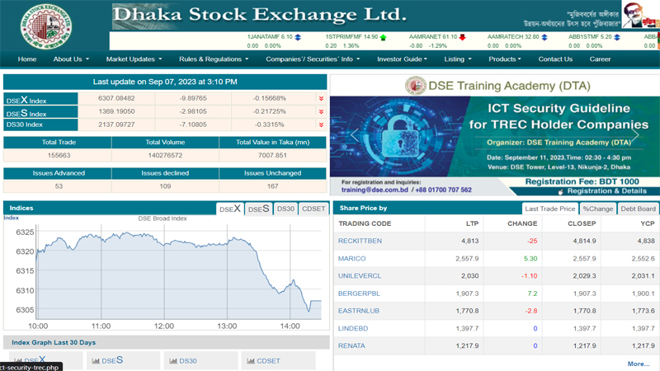This screenshot has width=660, height=371.
Task: Expand the DS30 Index row chevron
Action: [x=321, y=124]
